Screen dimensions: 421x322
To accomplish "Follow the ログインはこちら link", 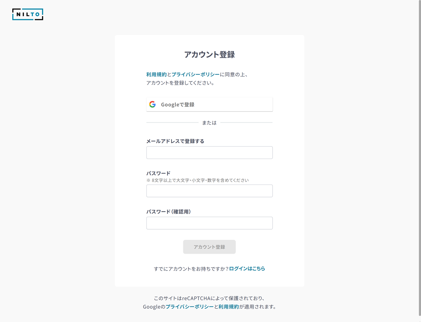I will pyautogui.click(x=247, y=269).
